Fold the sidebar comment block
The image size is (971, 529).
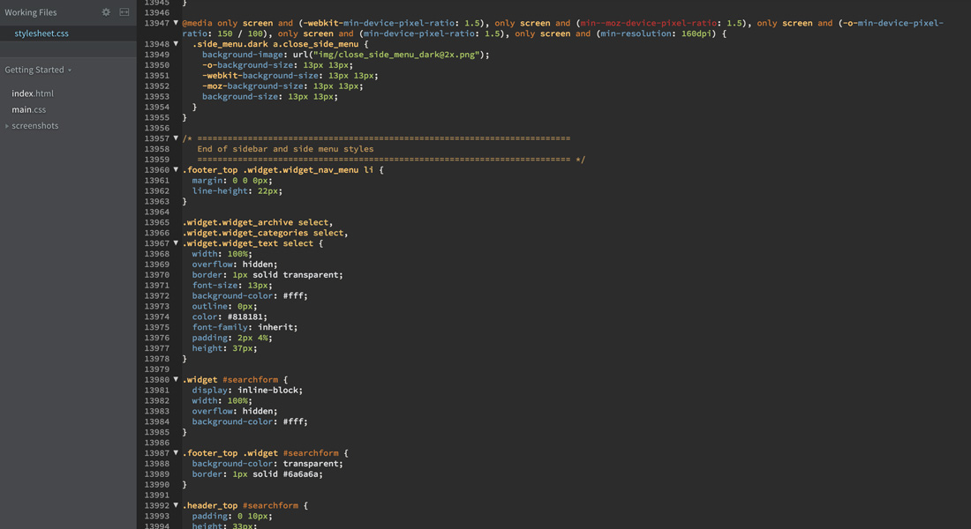pyautogui.click(x=176, y=138)
